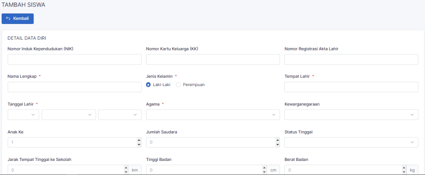Increase Berat Badan using the up spinner

point(403,168)
